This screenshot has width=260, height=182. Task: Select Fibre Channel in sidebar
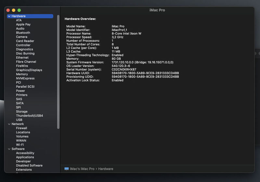point(26,62)
